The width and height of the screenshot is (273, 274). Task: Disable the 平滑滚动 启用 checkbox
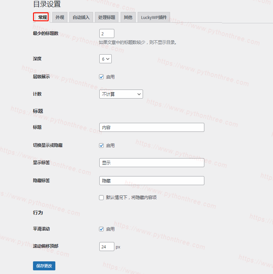102,229
